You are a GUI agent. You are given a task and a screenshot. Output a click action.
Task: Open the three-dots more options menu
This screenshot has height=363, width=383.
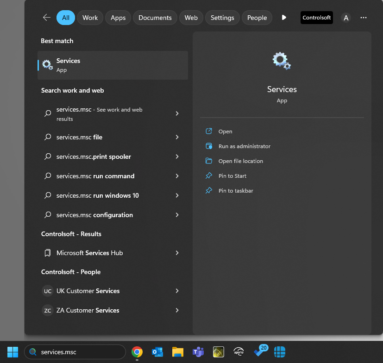(x=363, y=18)
